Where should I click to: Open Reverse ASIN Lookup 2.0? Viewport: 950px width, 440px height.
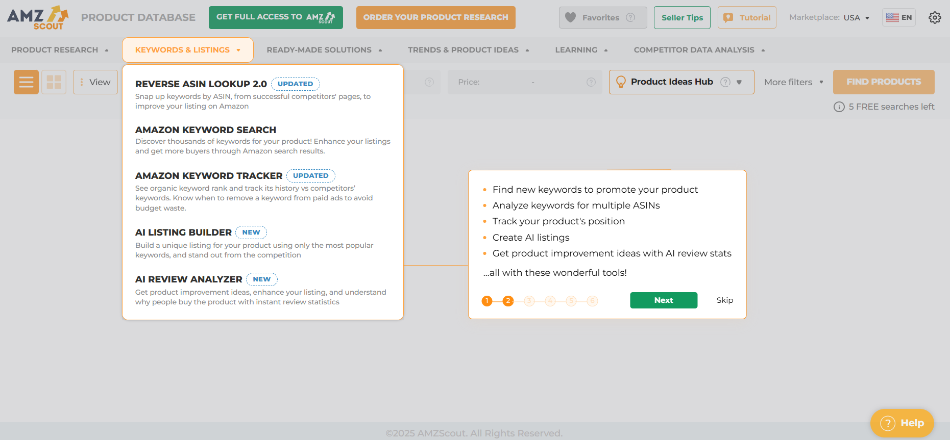click(x=201, y=84)
